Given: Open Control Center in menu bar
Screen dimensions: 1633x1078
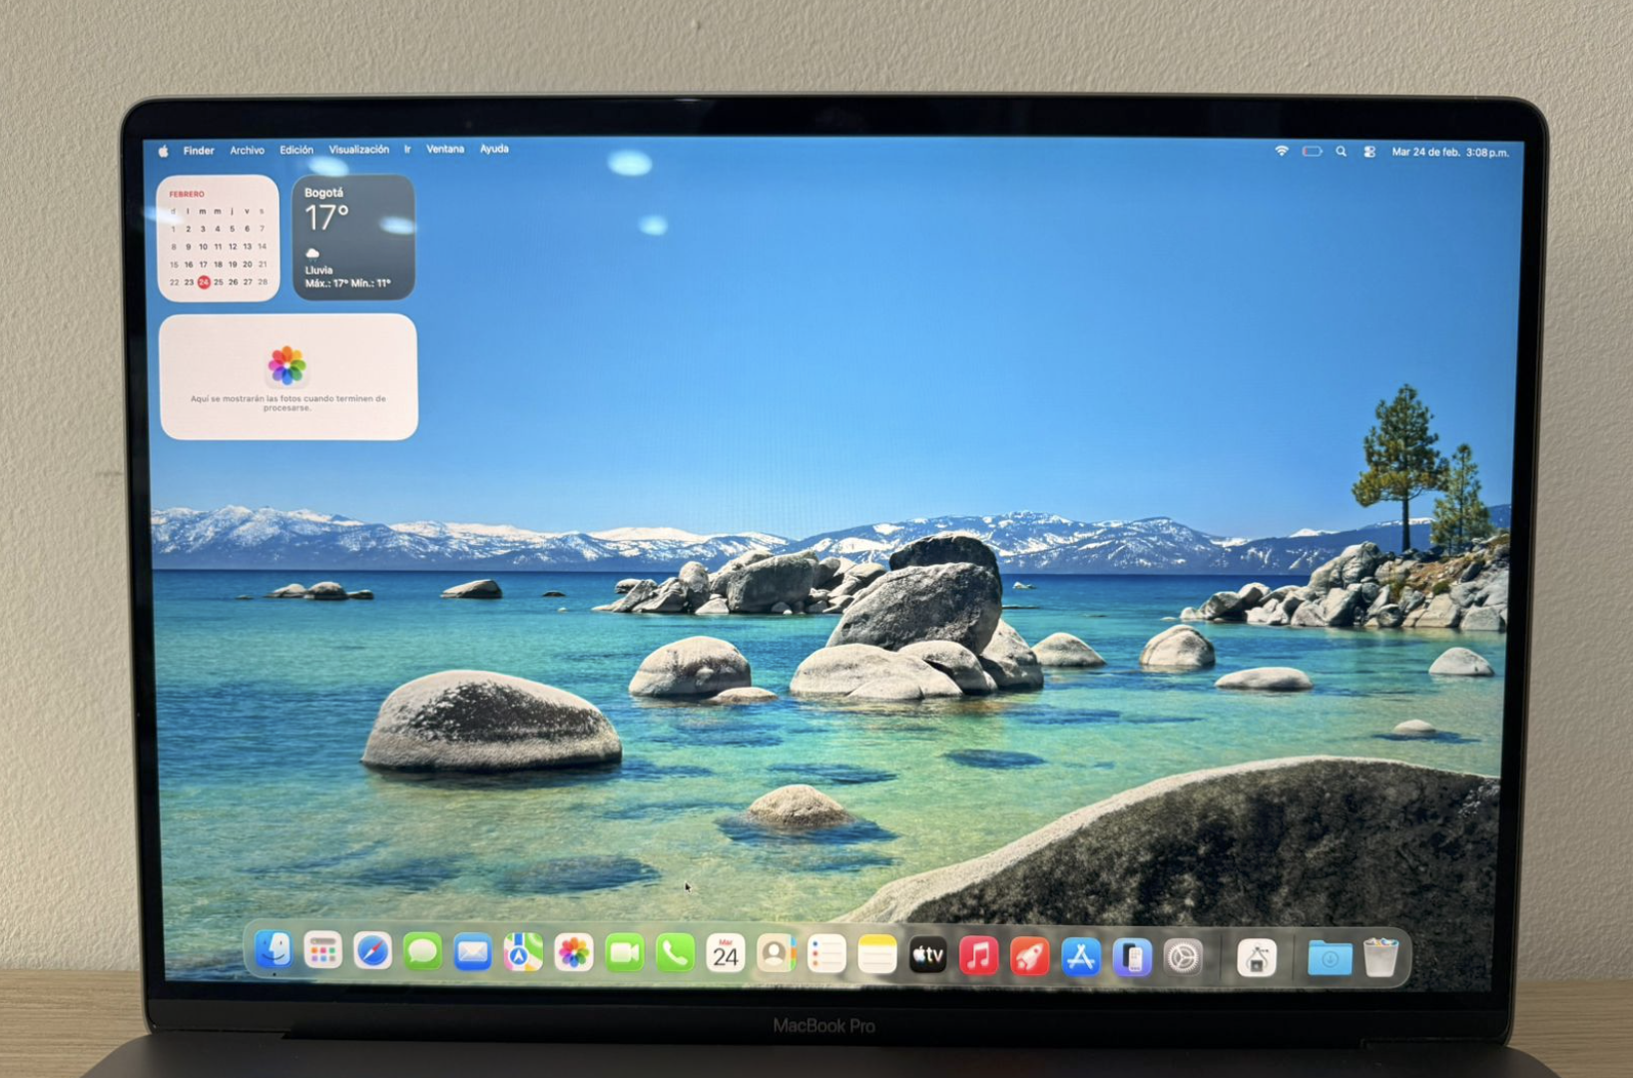Looking at the screenshot, I should coord(1369,152).
